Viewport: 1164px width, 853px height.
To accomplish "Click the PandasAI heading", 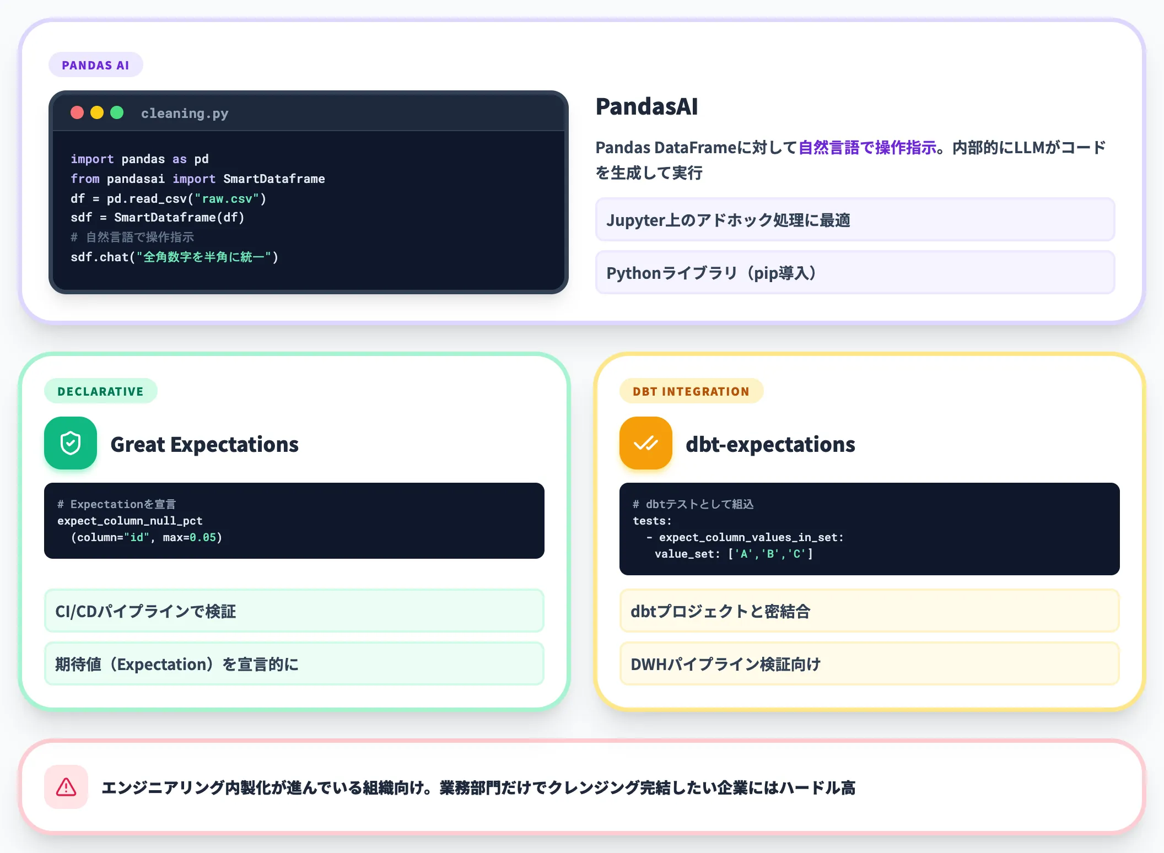I will point(646,106).
